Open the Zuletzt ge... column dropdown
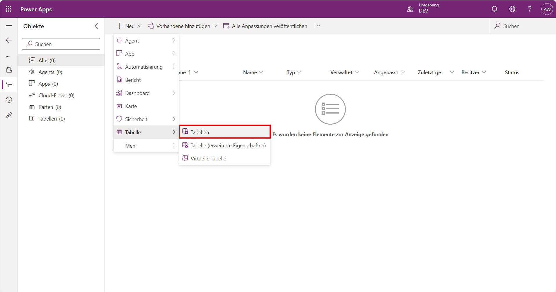556x292 pixels. click(435, 72)
